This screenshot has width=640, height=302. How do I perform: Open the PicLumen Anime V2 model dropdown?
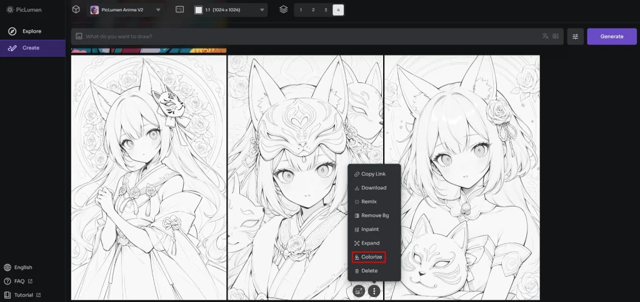pos(125,10)
